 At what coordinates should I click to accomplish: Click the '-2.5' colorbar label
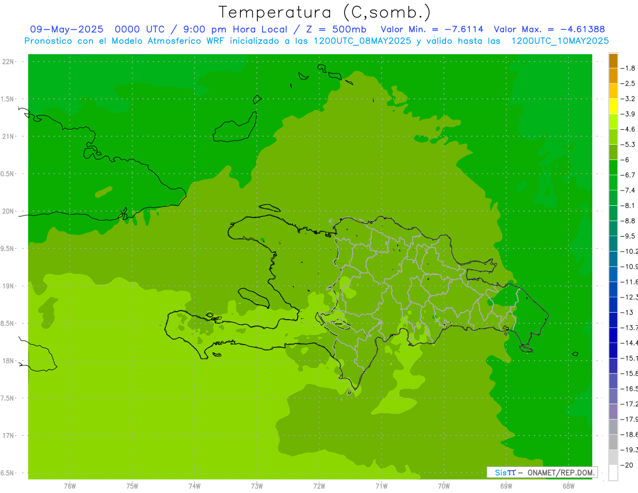point(628,83)
